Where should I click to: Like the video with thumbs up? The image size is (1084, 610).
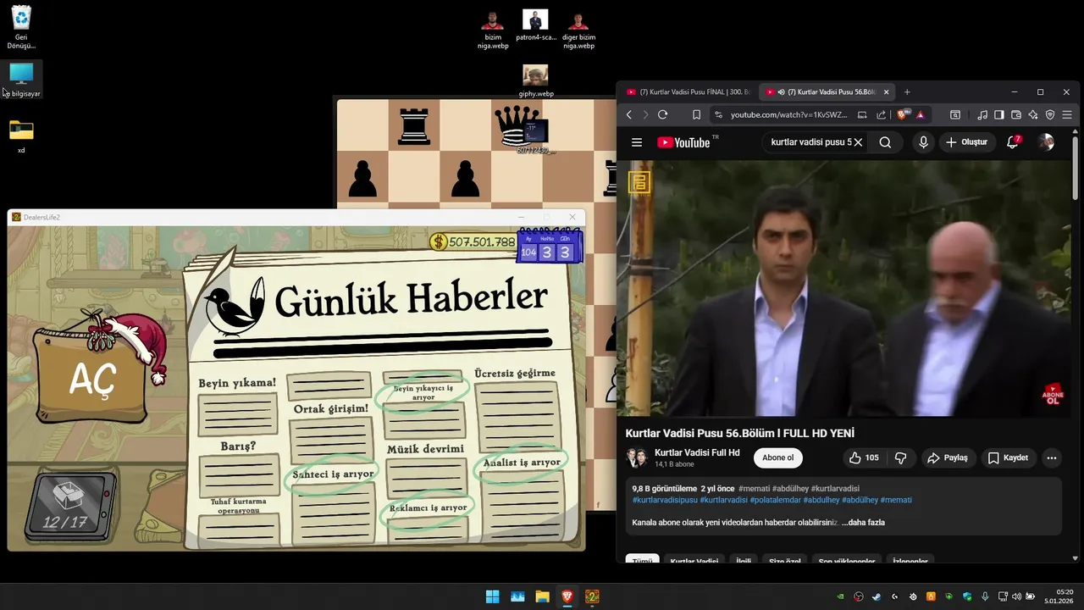(x=864, y=457)
